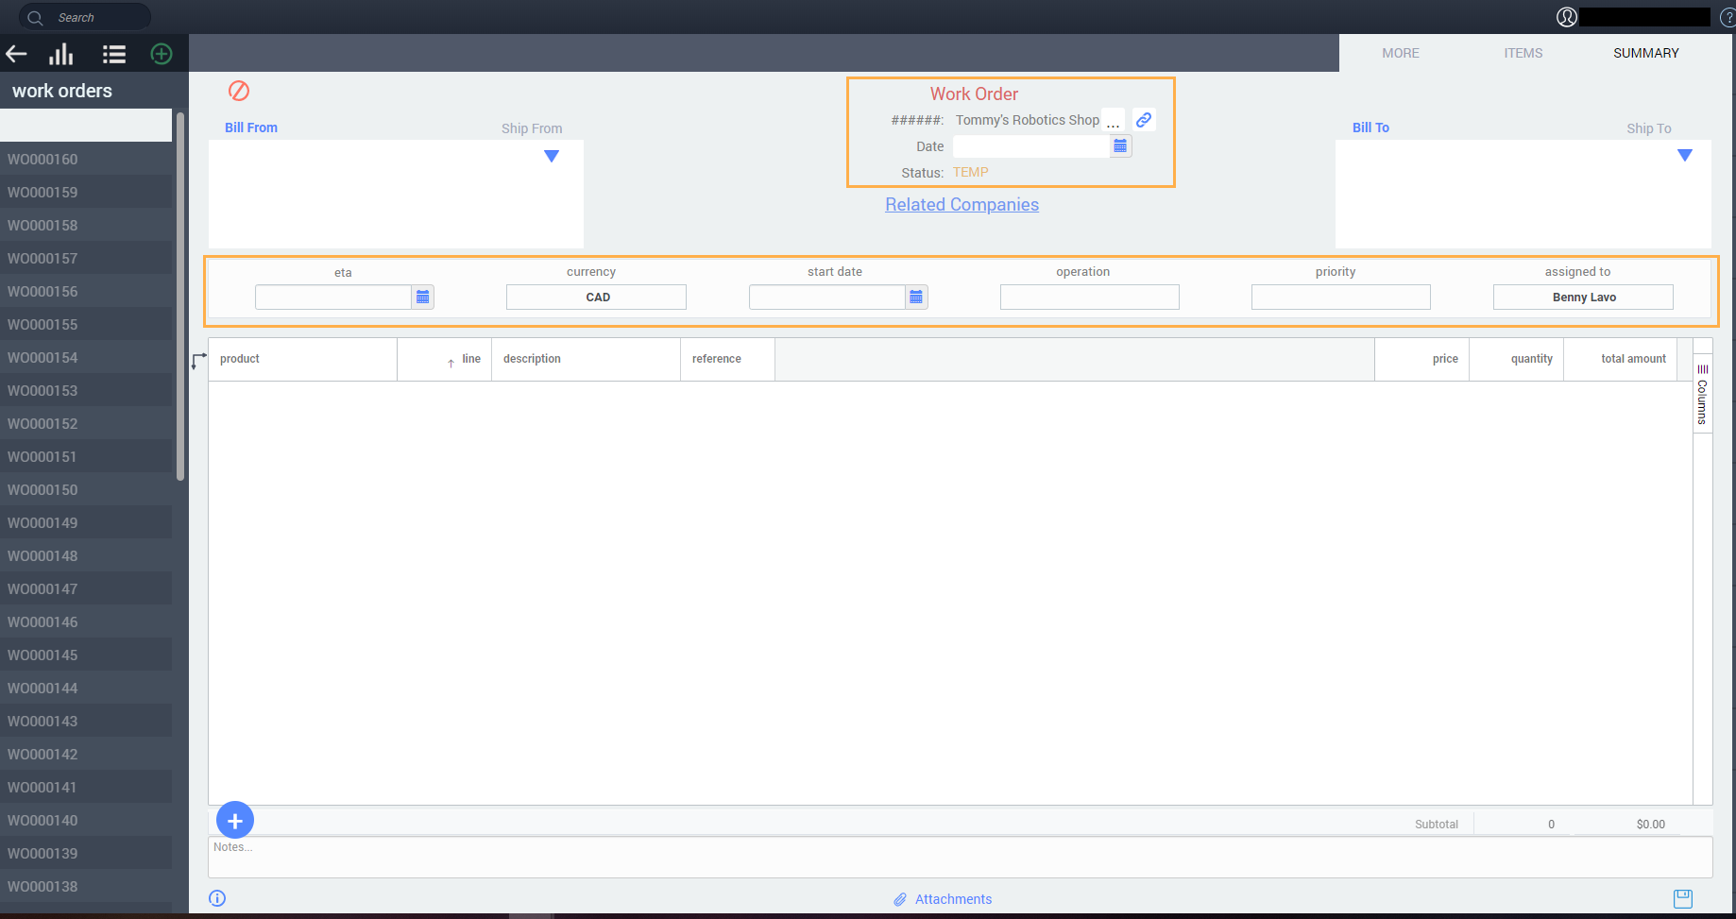
Task: Open the user profile icon
Action: click(1567, 17)
